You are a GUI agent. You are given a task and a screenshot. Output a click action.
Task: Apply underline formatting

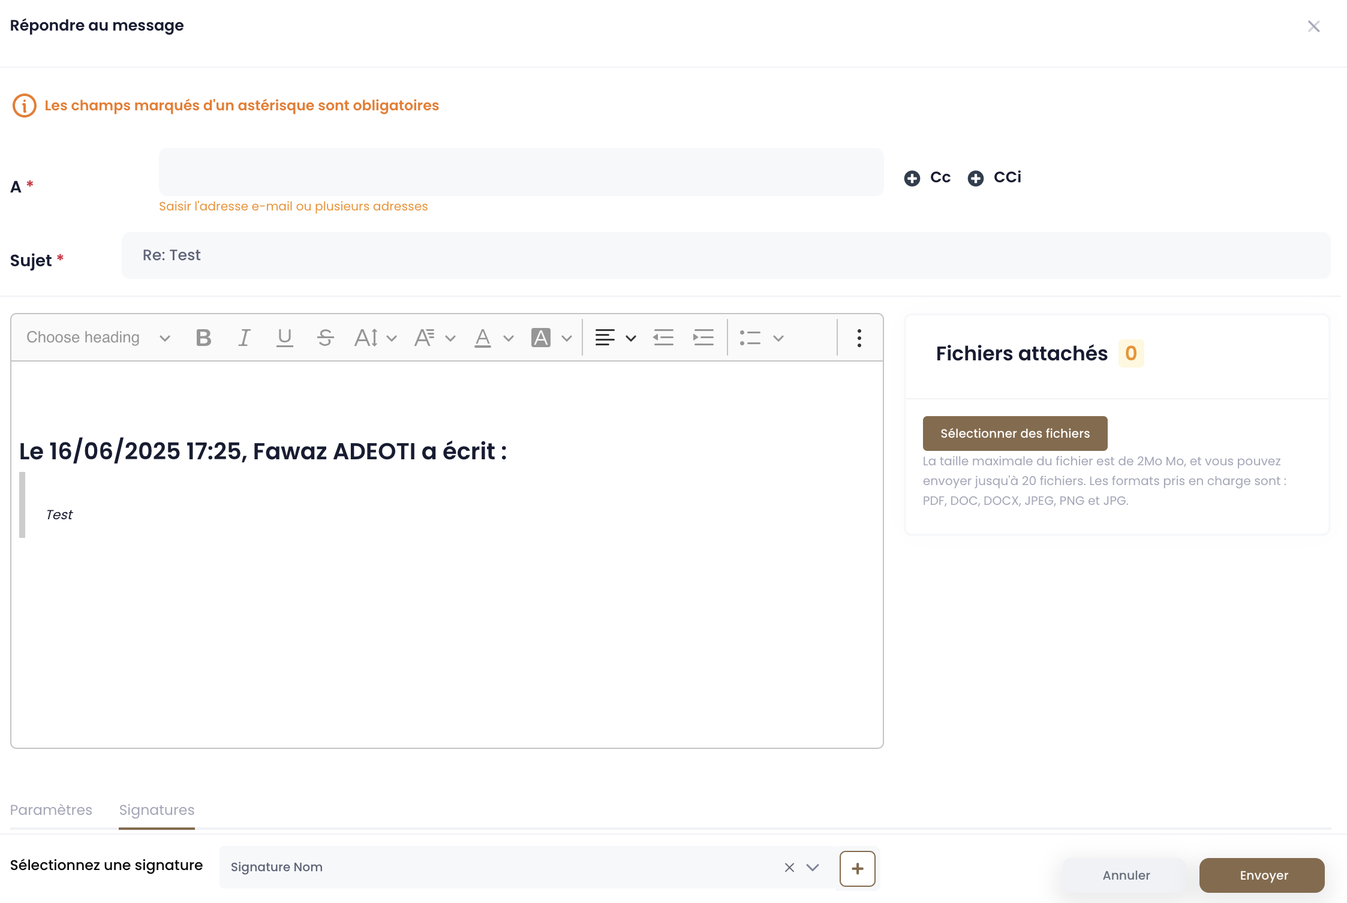284,338
